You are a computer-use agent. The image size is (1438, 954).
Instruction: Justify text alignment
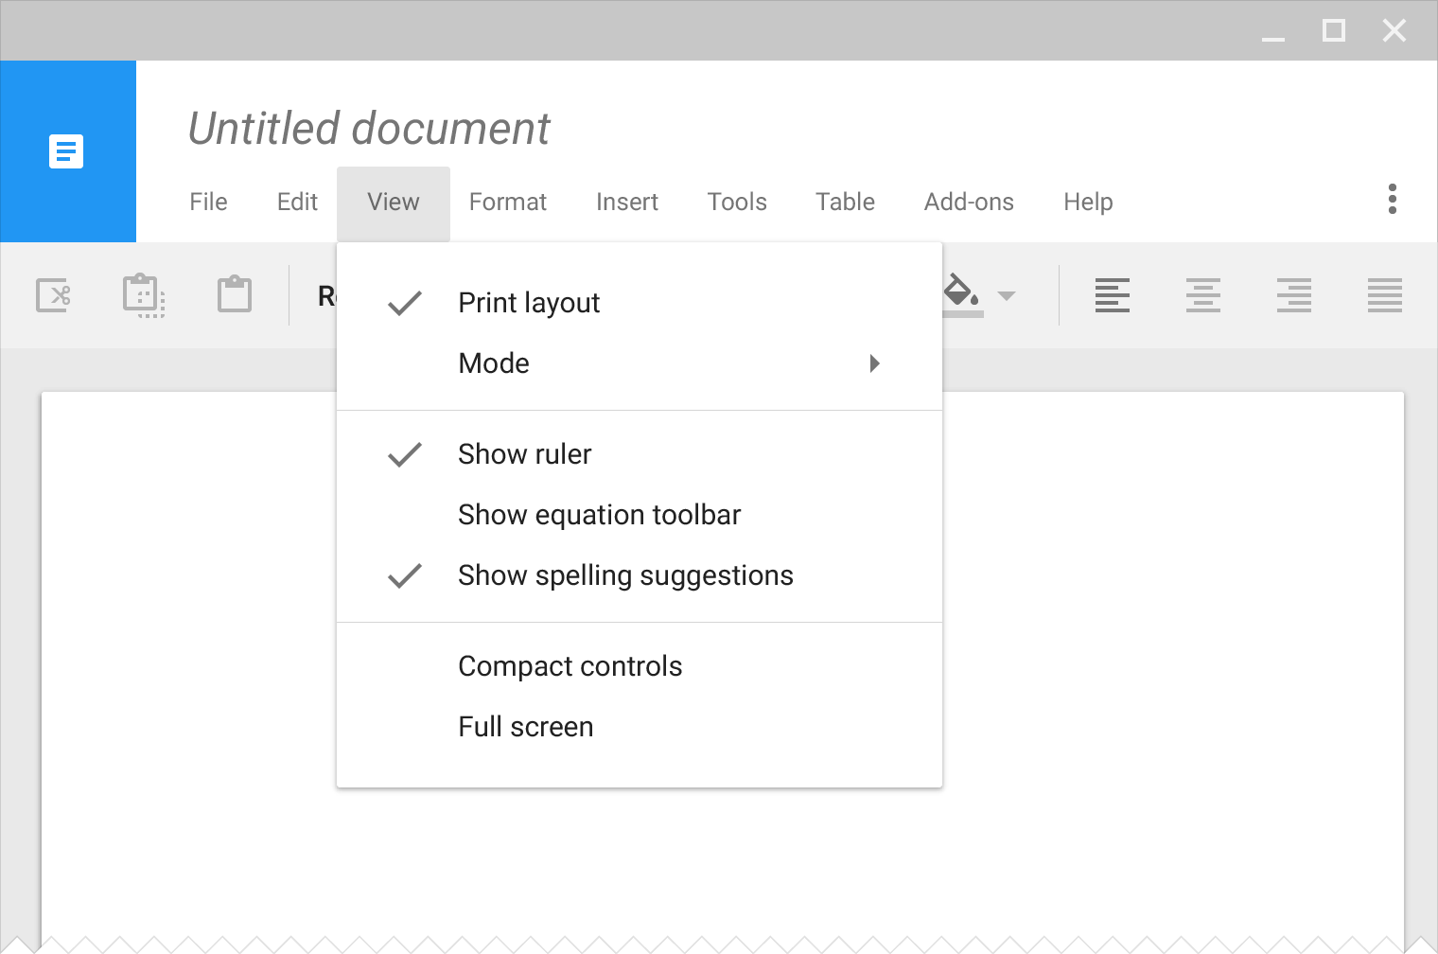point(1385,295)
